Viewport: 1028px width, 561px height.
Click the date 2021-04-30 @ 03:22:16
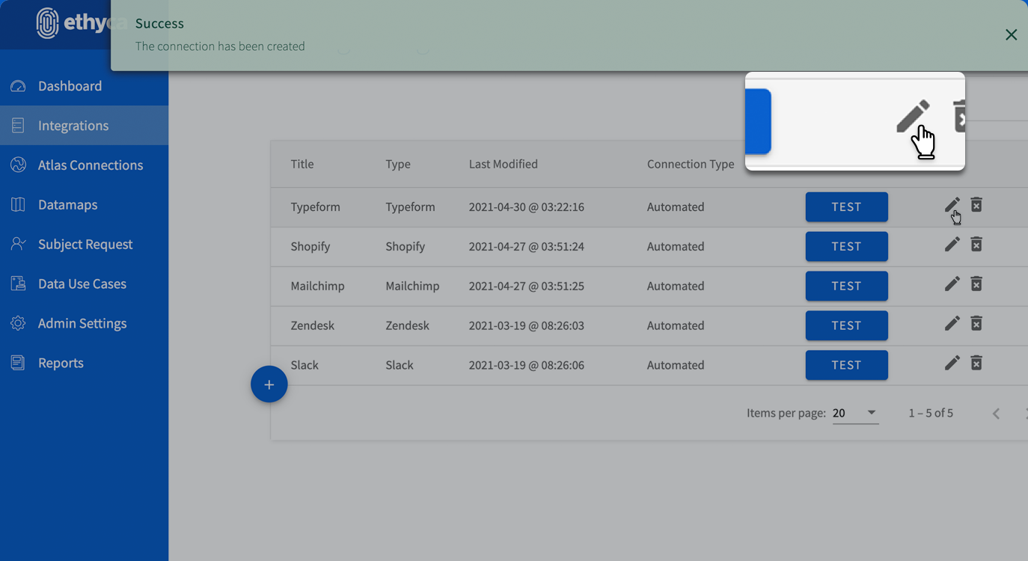(527, 207)
